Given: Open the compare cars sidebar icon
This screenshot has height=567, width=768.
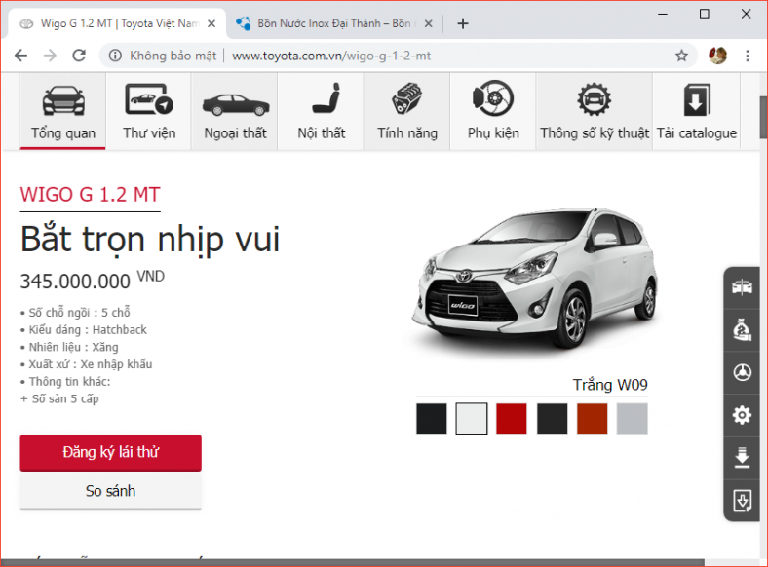Looking at the screenshot, I should (x=742, y=287).
